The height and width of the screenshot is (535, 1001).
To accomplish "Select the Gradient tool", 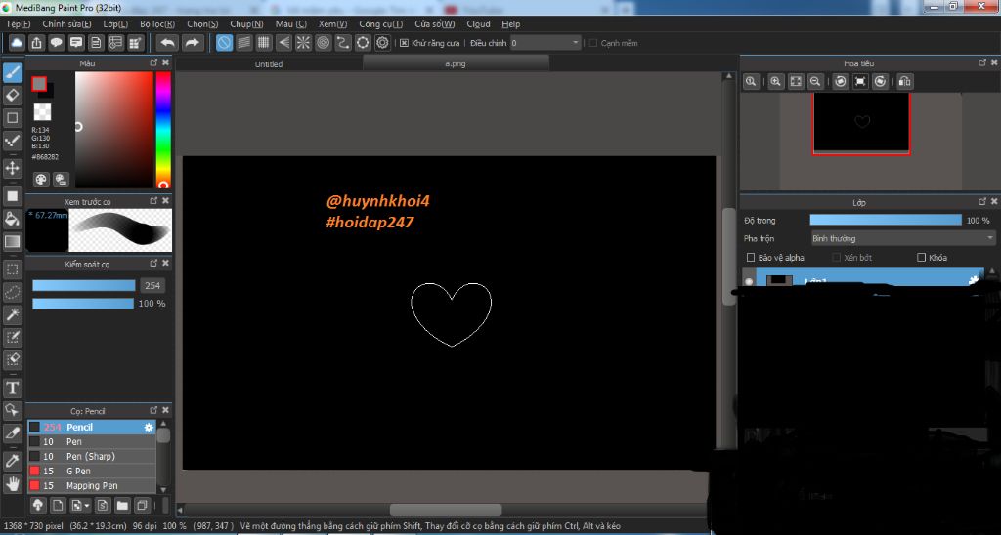I will point(12,242).
